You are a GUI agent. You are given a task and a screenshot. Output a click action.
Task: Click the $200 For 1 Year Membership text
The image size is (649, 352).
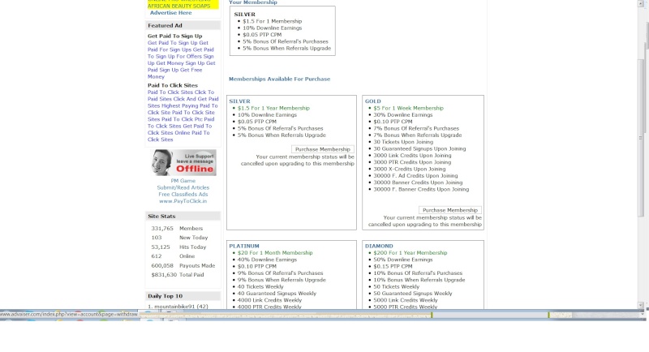410,253
